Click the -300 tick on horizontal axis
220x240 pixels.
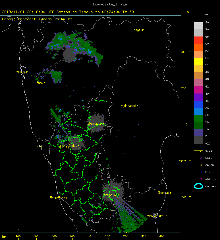point(35,236)
